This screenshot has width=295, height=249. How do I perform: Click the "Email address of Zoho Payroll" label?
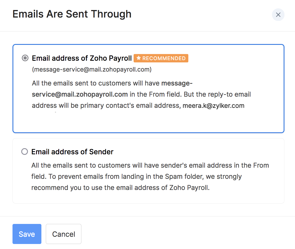click(82, 58)
